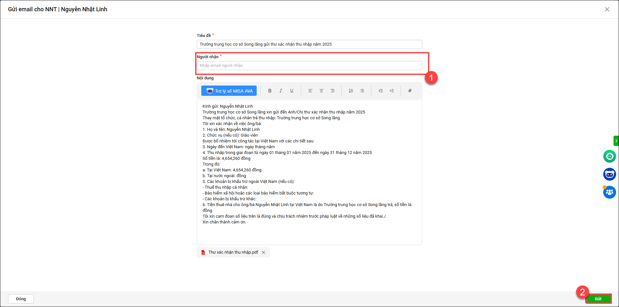The width and height of the screenshot is (619, 307).
Task: Open Trợ lý số MISA AVA assistant
Action: click(229, 91)
